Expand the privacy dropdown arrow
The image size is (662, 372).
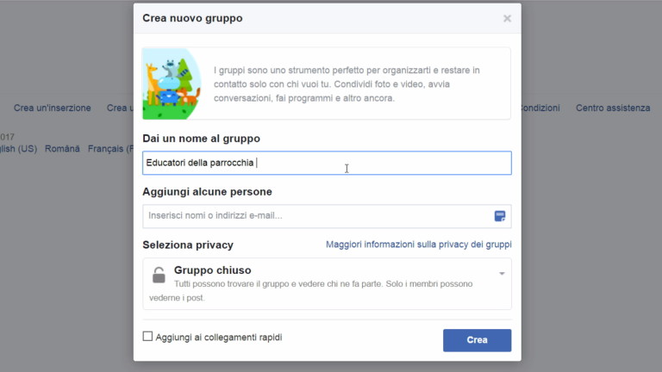[x=502, y=274]
